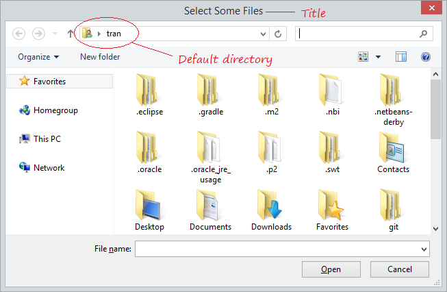Go back with the Back arrow

point(18,34)
